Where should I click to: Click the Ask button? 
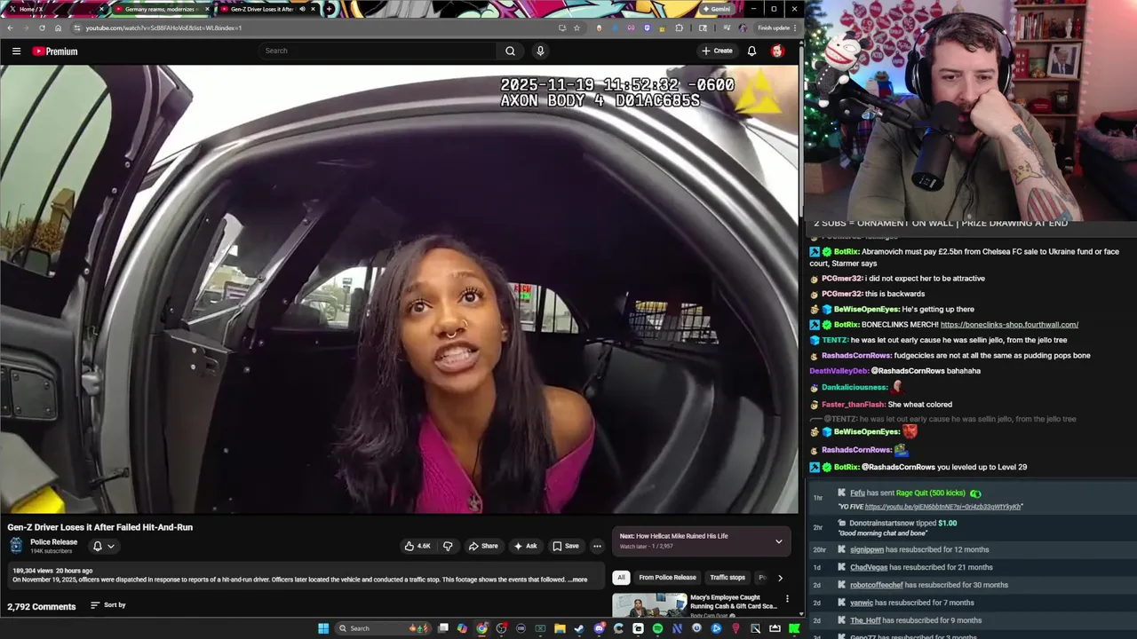(x=525, y=546)
